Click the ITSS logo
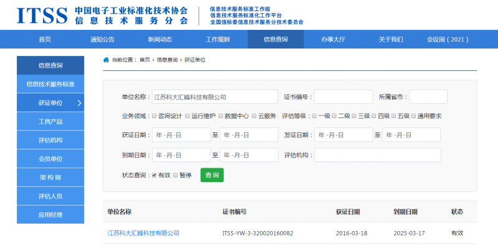This screenshot has height=246, width=498. click(x=42, y=15)
